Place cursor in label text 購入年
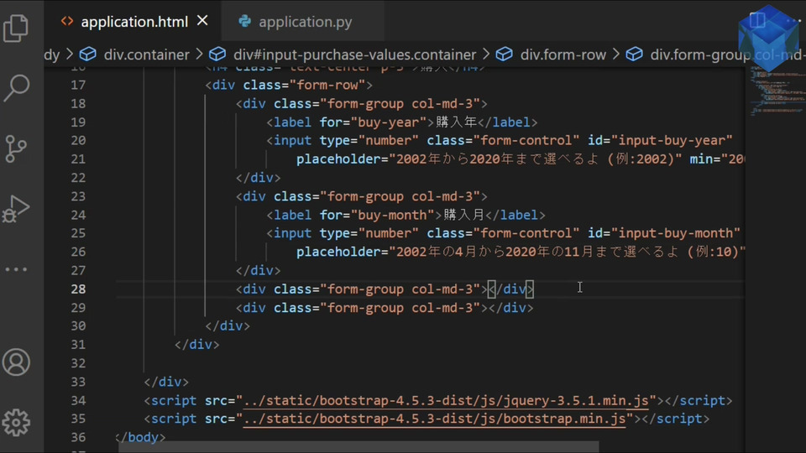This screenshot has width=806, height=453. coord(457,122)
